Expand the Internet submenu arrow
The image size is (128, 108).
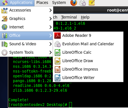(50, 27)
